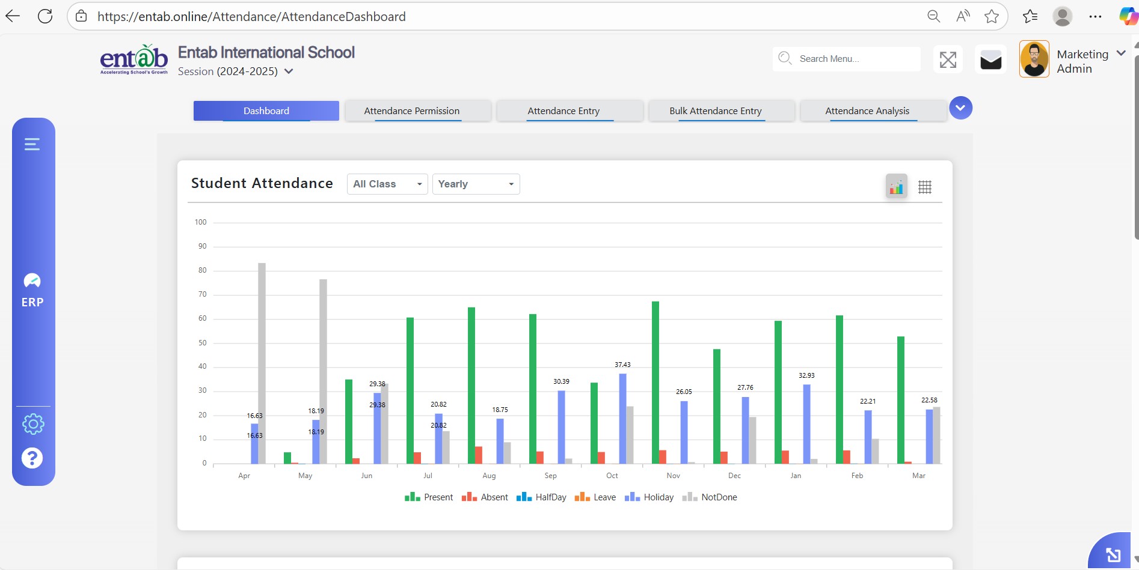Open the settings gear in sidebar
1139x570 pixels.
click(33, 424)
